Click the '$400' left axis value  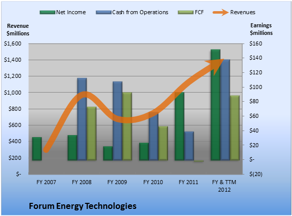click(15, 141)
